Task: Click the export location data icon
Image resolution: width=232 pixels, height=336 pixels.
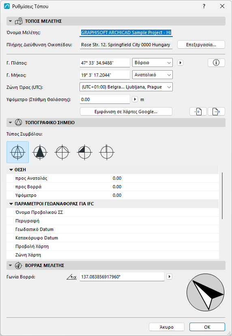Action: point(216,112)
